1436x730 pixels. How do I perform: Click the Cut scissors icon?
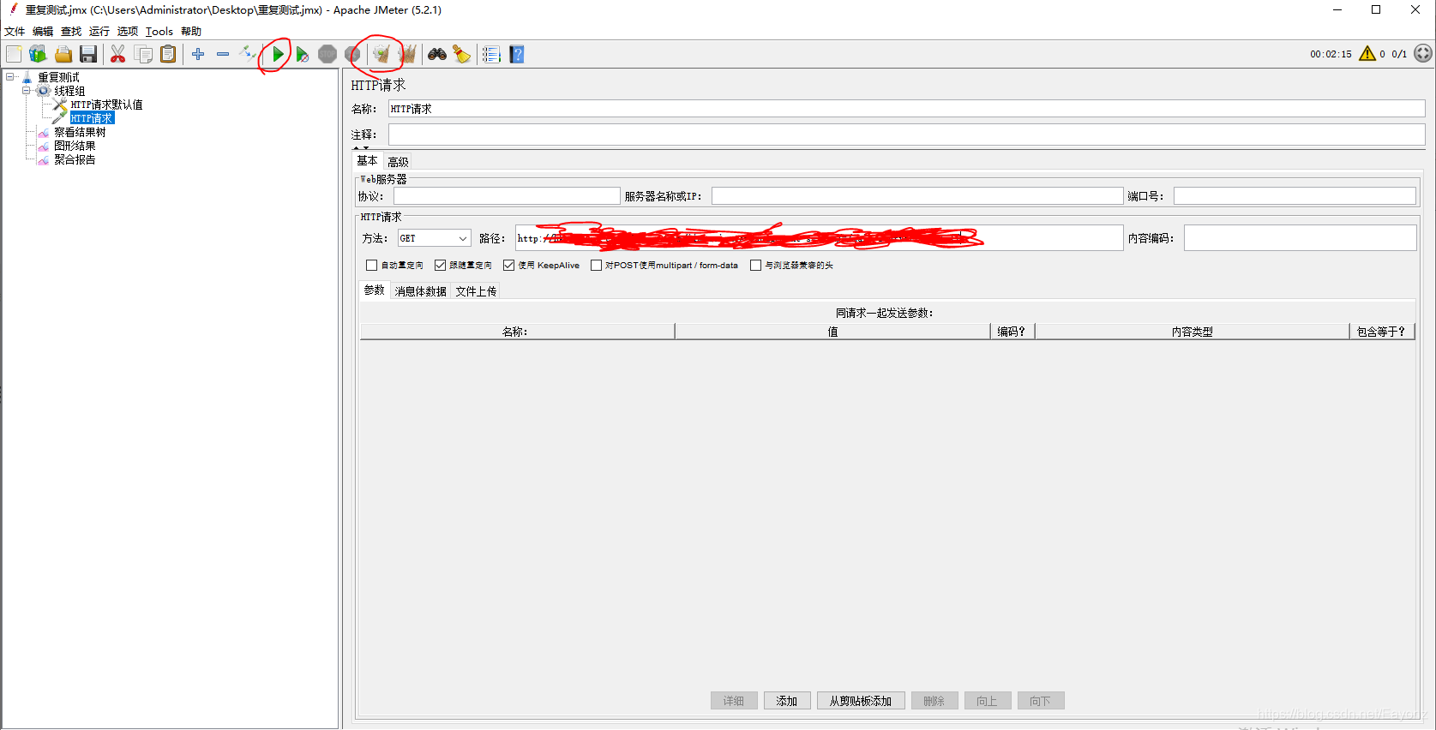pos(118,54)
